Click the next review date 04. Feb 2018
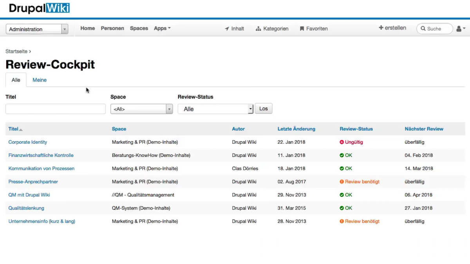 click(x=419, y=155)
